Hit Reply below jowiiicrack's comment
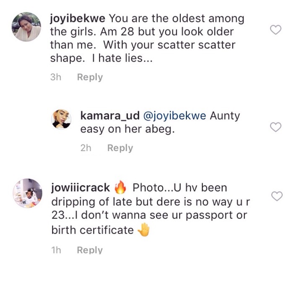Viewport: 302px width, 302px height. (x=90, y=250)
